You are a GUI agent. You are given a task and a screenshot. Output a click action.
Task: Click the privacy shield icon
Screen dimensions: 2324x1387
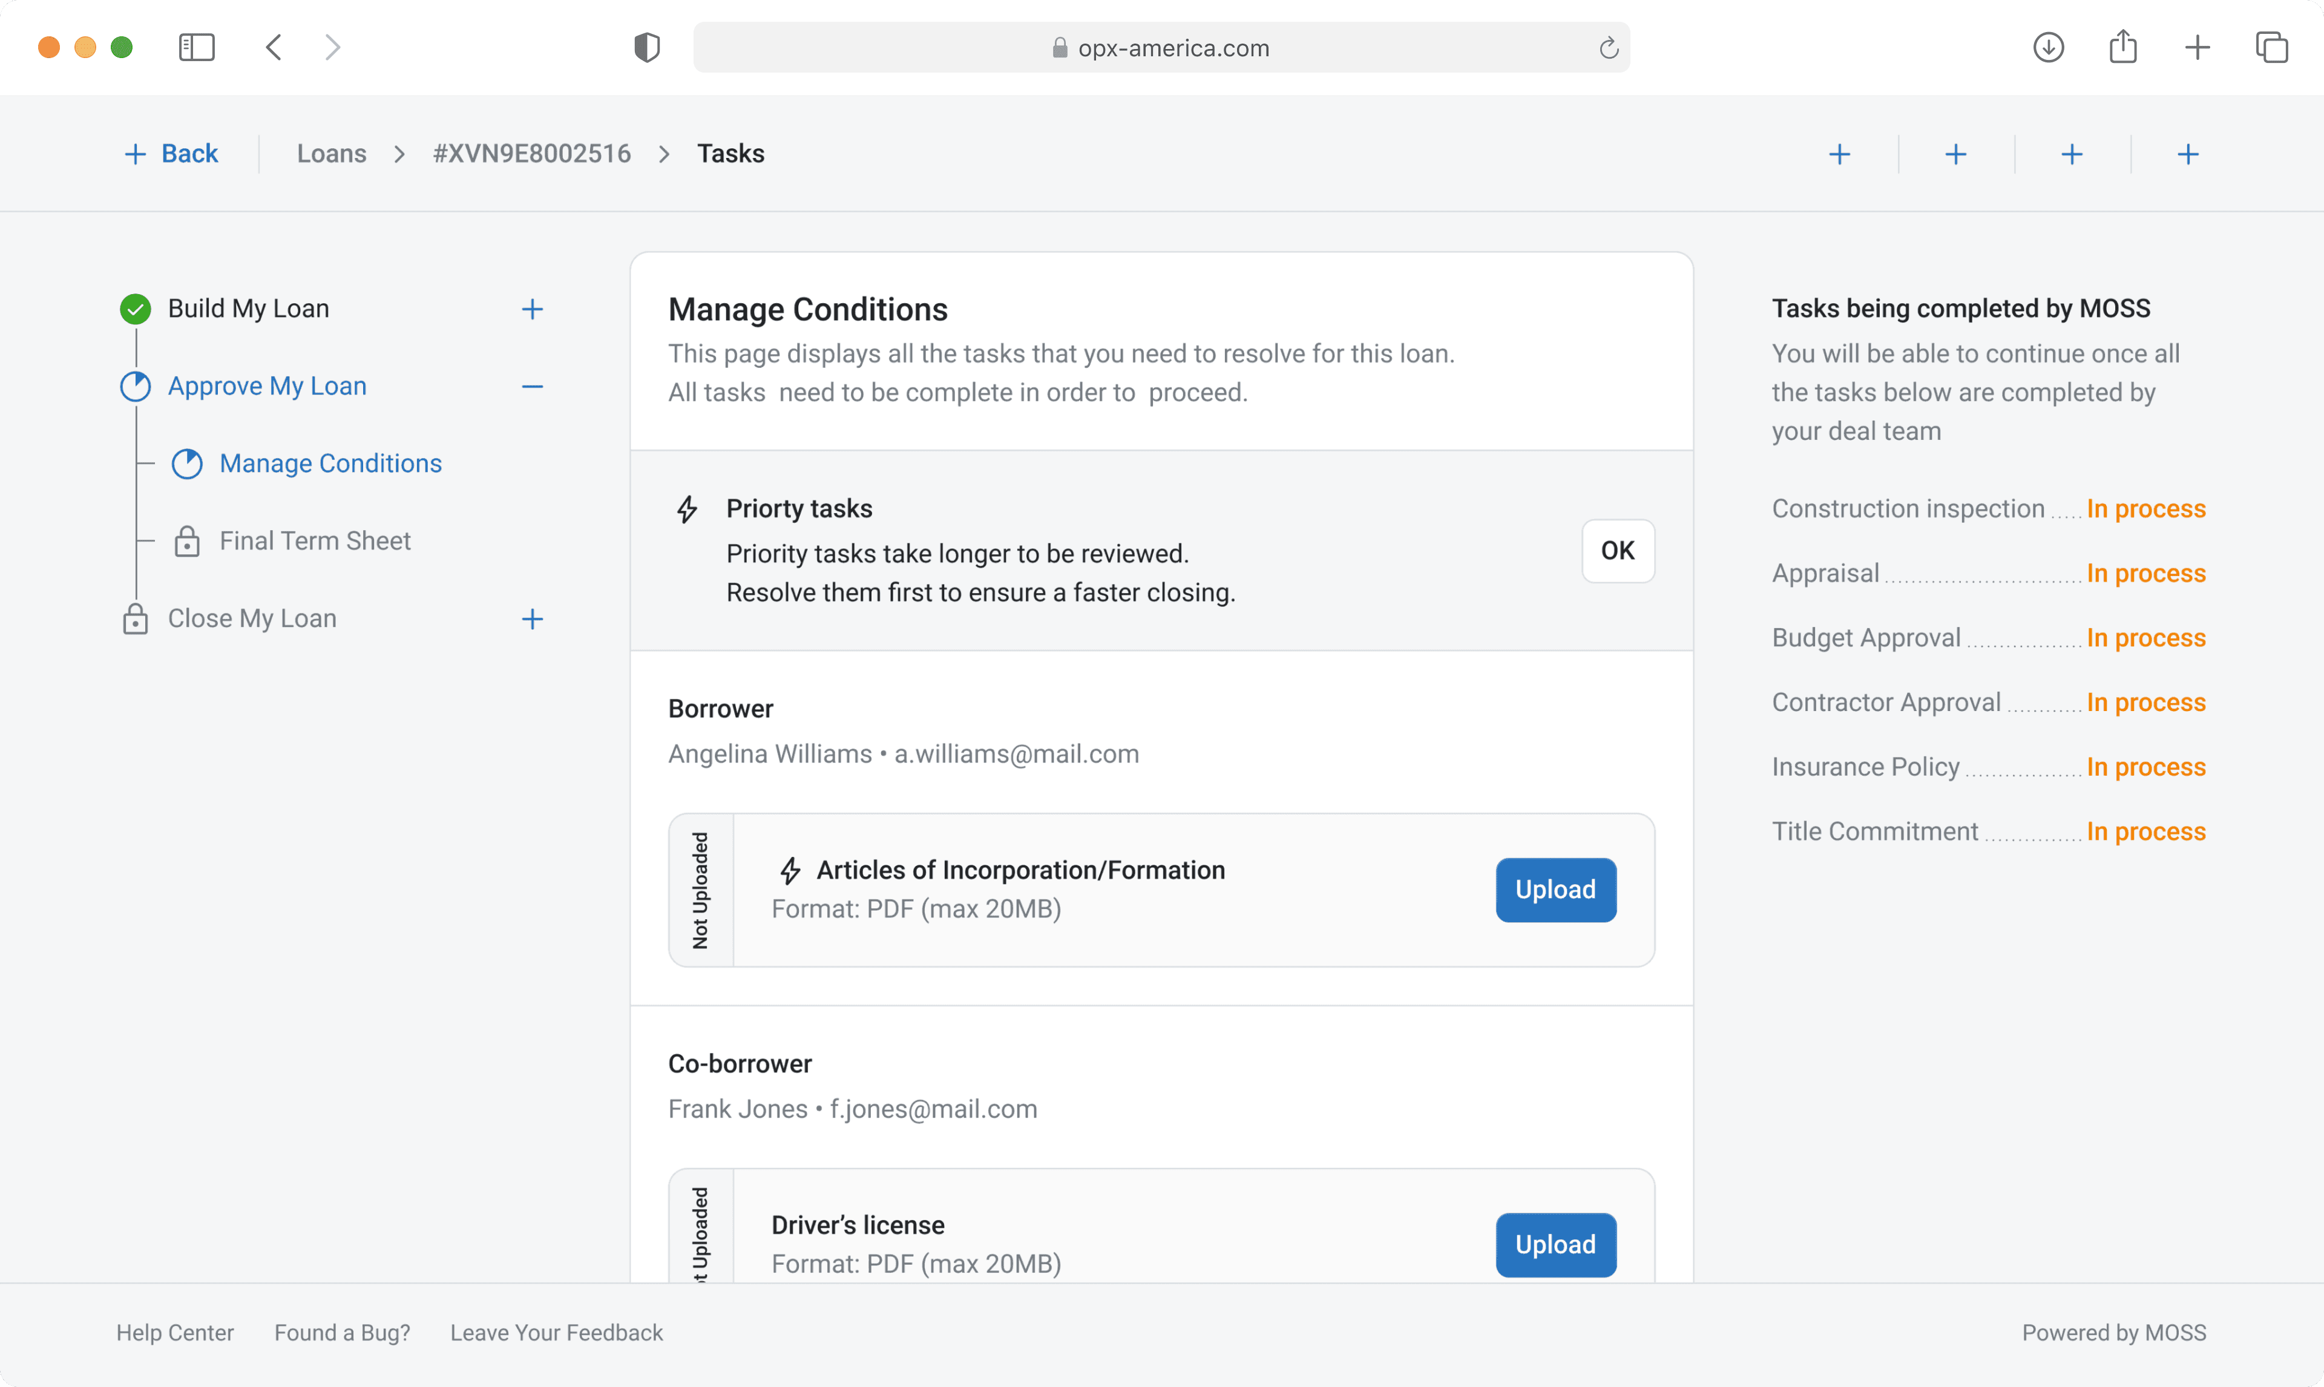[646, 48]
